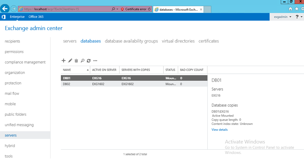
Task: Open the certificates tab
Action: 209,41
